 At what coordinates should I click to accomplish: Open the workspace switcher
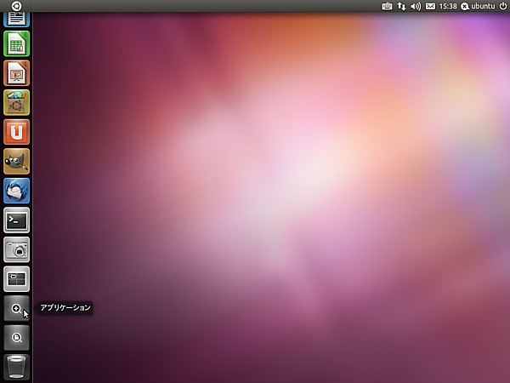click(17, 279)
